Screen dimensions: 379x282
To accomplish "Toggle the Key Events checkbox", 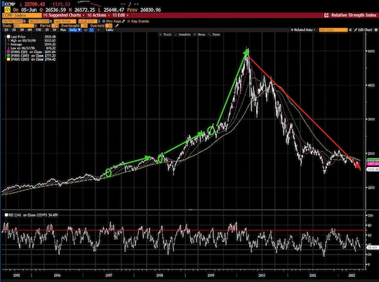I will (x=129, y=21).
